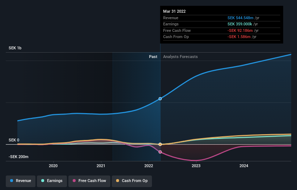Click the Mar 31 2022 tooltip date

pos(174,11)
